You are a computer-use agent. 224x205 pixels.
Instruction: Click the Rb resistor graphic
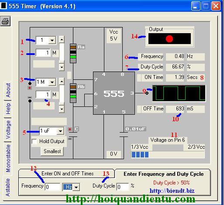(x=73, y=93)
